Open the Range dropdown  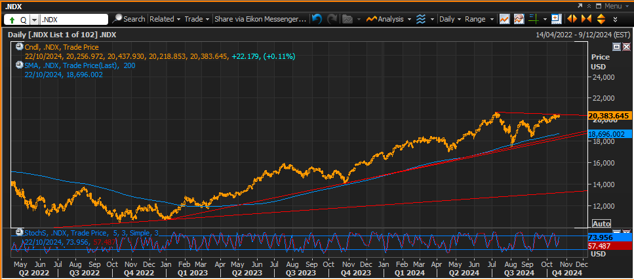click(x=479, y=19)
